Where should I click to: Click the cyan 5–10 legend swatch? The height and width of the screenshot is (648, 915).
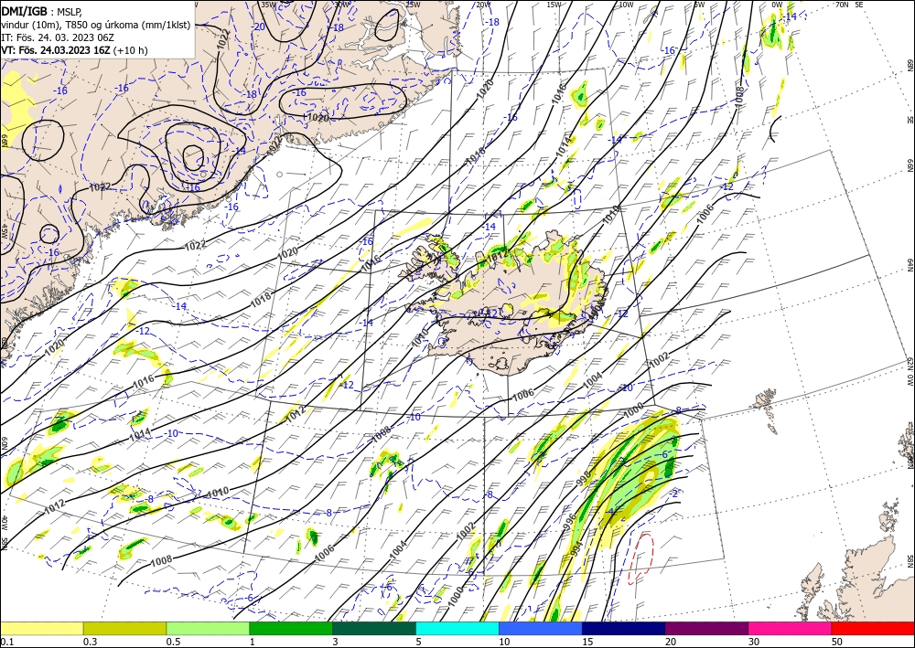click(x=457, y=628)
